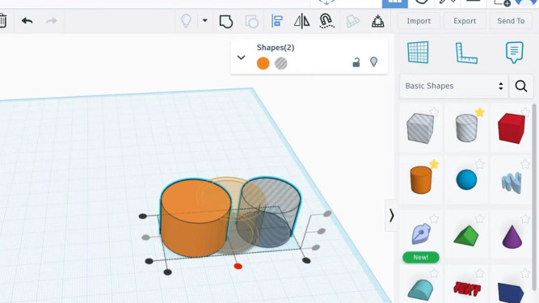The image size is (539, 303).
Task: Select the Mirror tool
Action: tap(301, 21)
